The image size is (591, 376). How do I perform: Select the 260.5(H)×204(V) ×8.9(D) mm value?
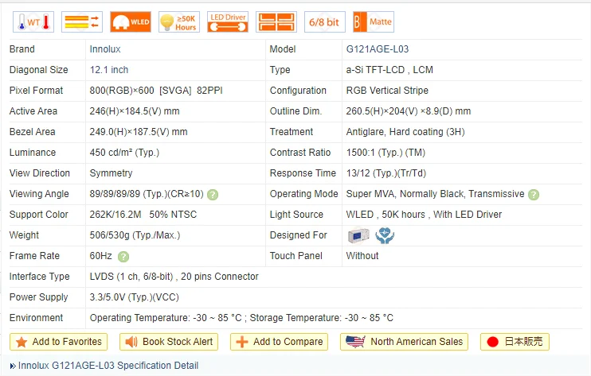(x=408, y=111)
